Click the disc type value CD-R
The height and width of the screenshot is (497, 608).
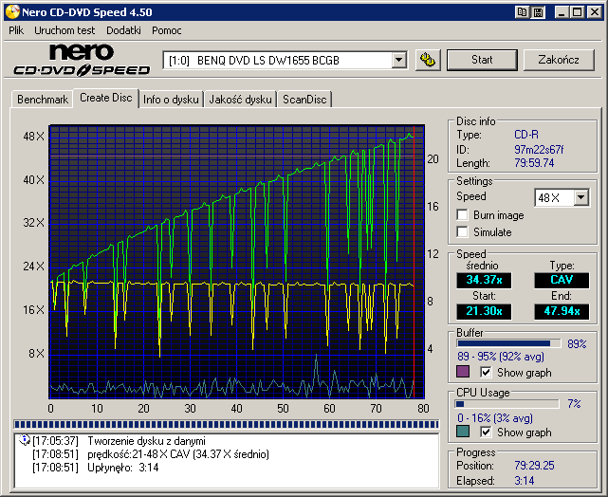tap(526, 135)
